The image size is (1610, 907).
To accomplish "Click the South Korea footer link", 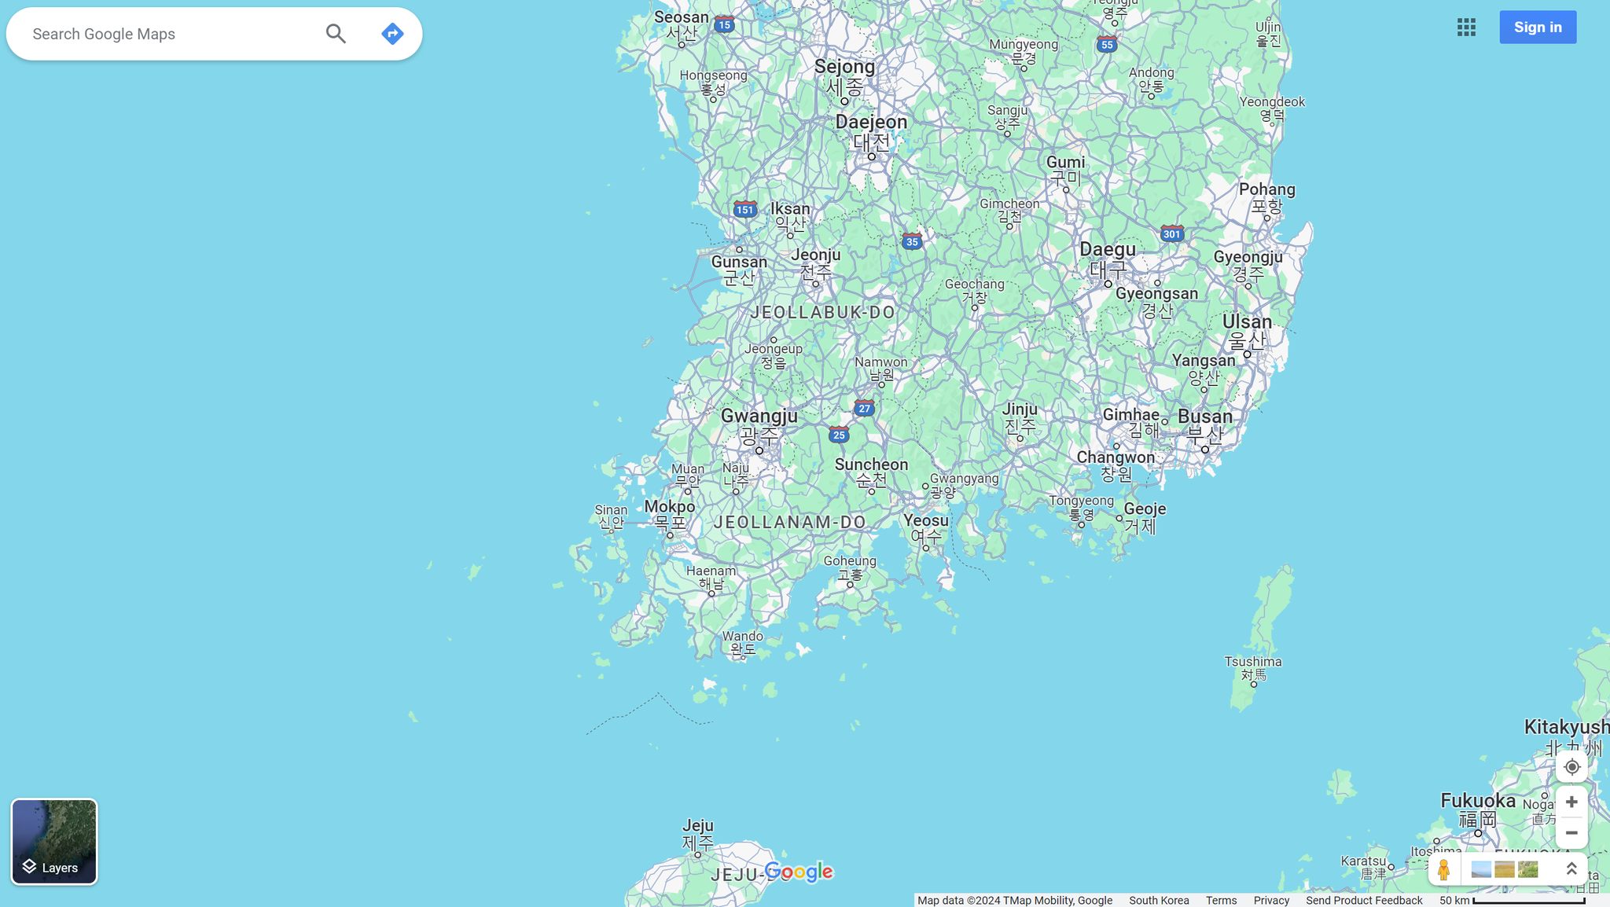I will click(1159, 901).
